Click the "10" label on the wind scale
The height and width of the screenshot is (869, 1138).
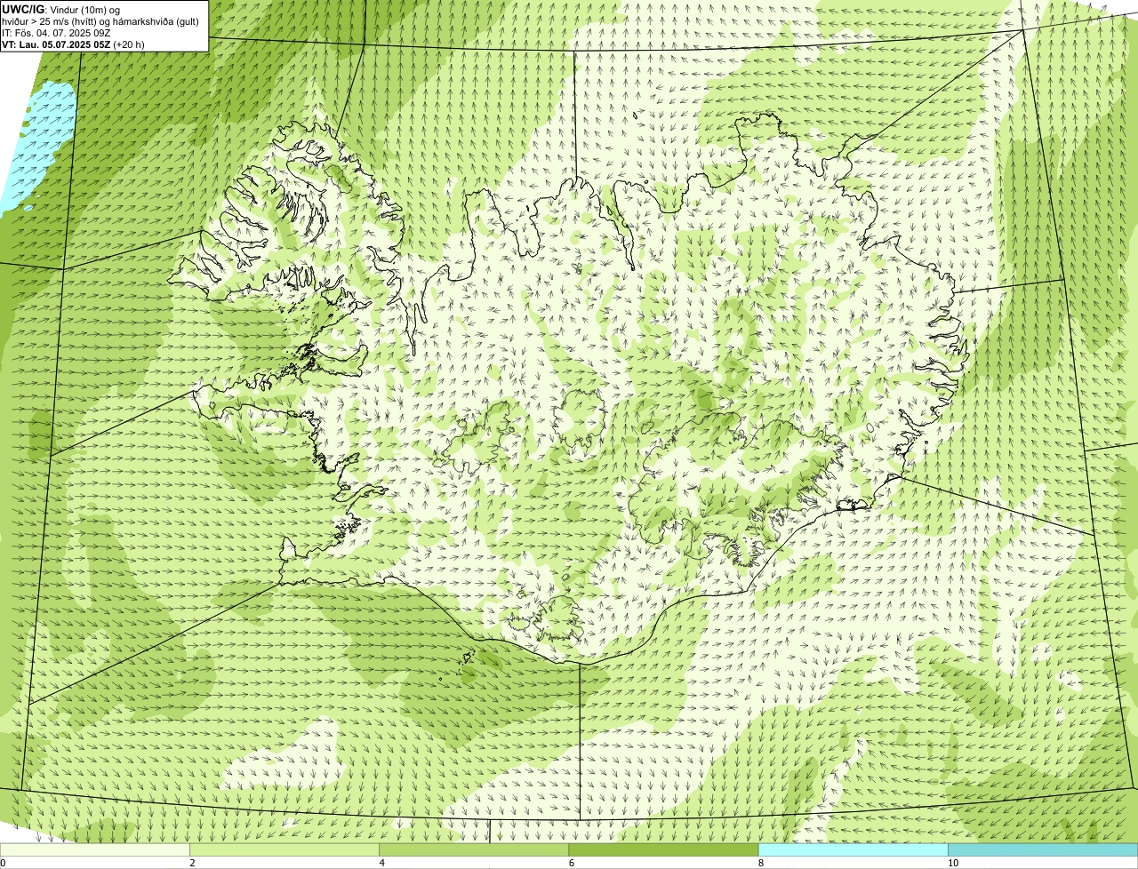click(952, 863)
